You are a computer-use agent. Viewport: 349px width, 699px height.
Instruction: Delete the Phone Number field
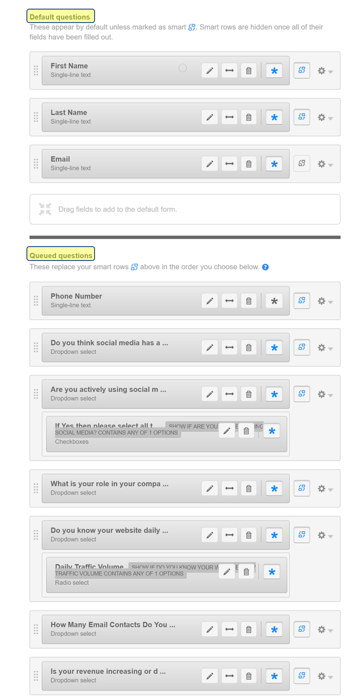coord(249,301)
